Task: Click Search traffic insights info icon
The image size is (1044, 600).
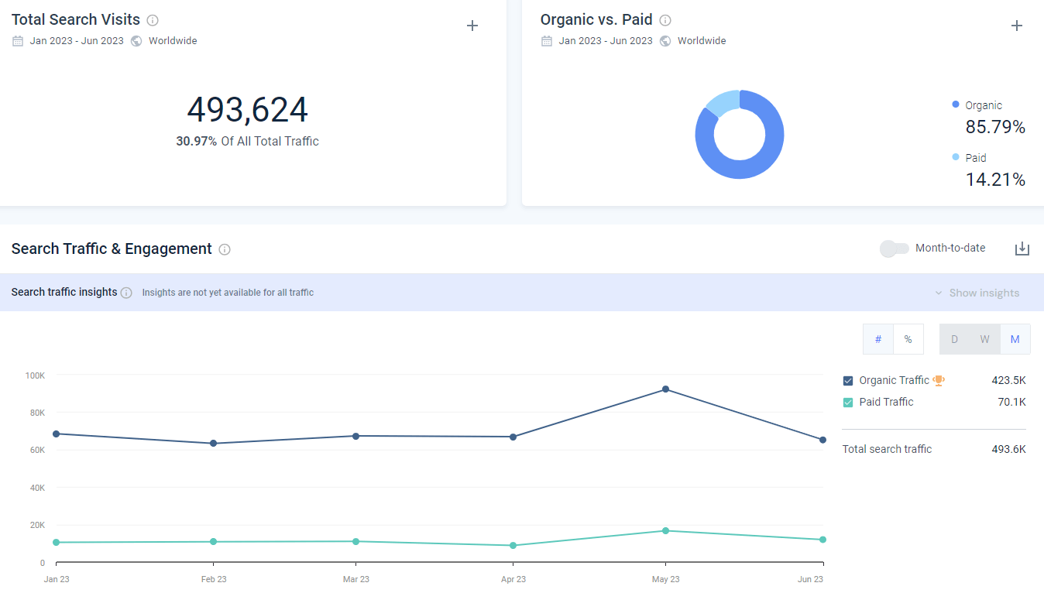Action: [x=126, y=293]
